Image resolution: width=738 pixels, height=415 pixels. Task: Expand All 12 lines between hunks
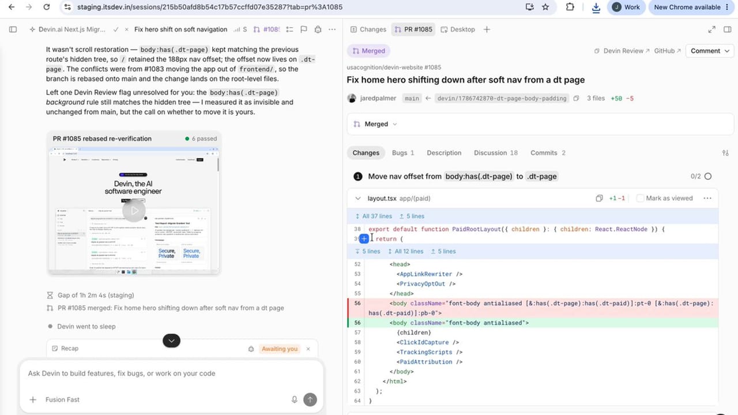click(405, 251)
